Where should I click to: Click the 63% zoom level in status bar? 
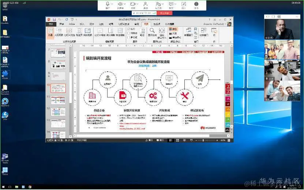click(223, 140)
